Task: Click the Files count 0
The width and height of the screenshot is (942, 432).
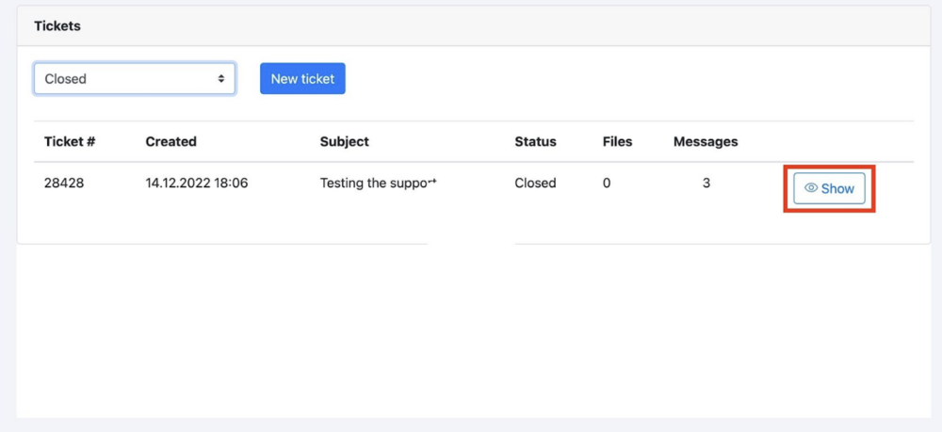Action: [x=607, y=183]
